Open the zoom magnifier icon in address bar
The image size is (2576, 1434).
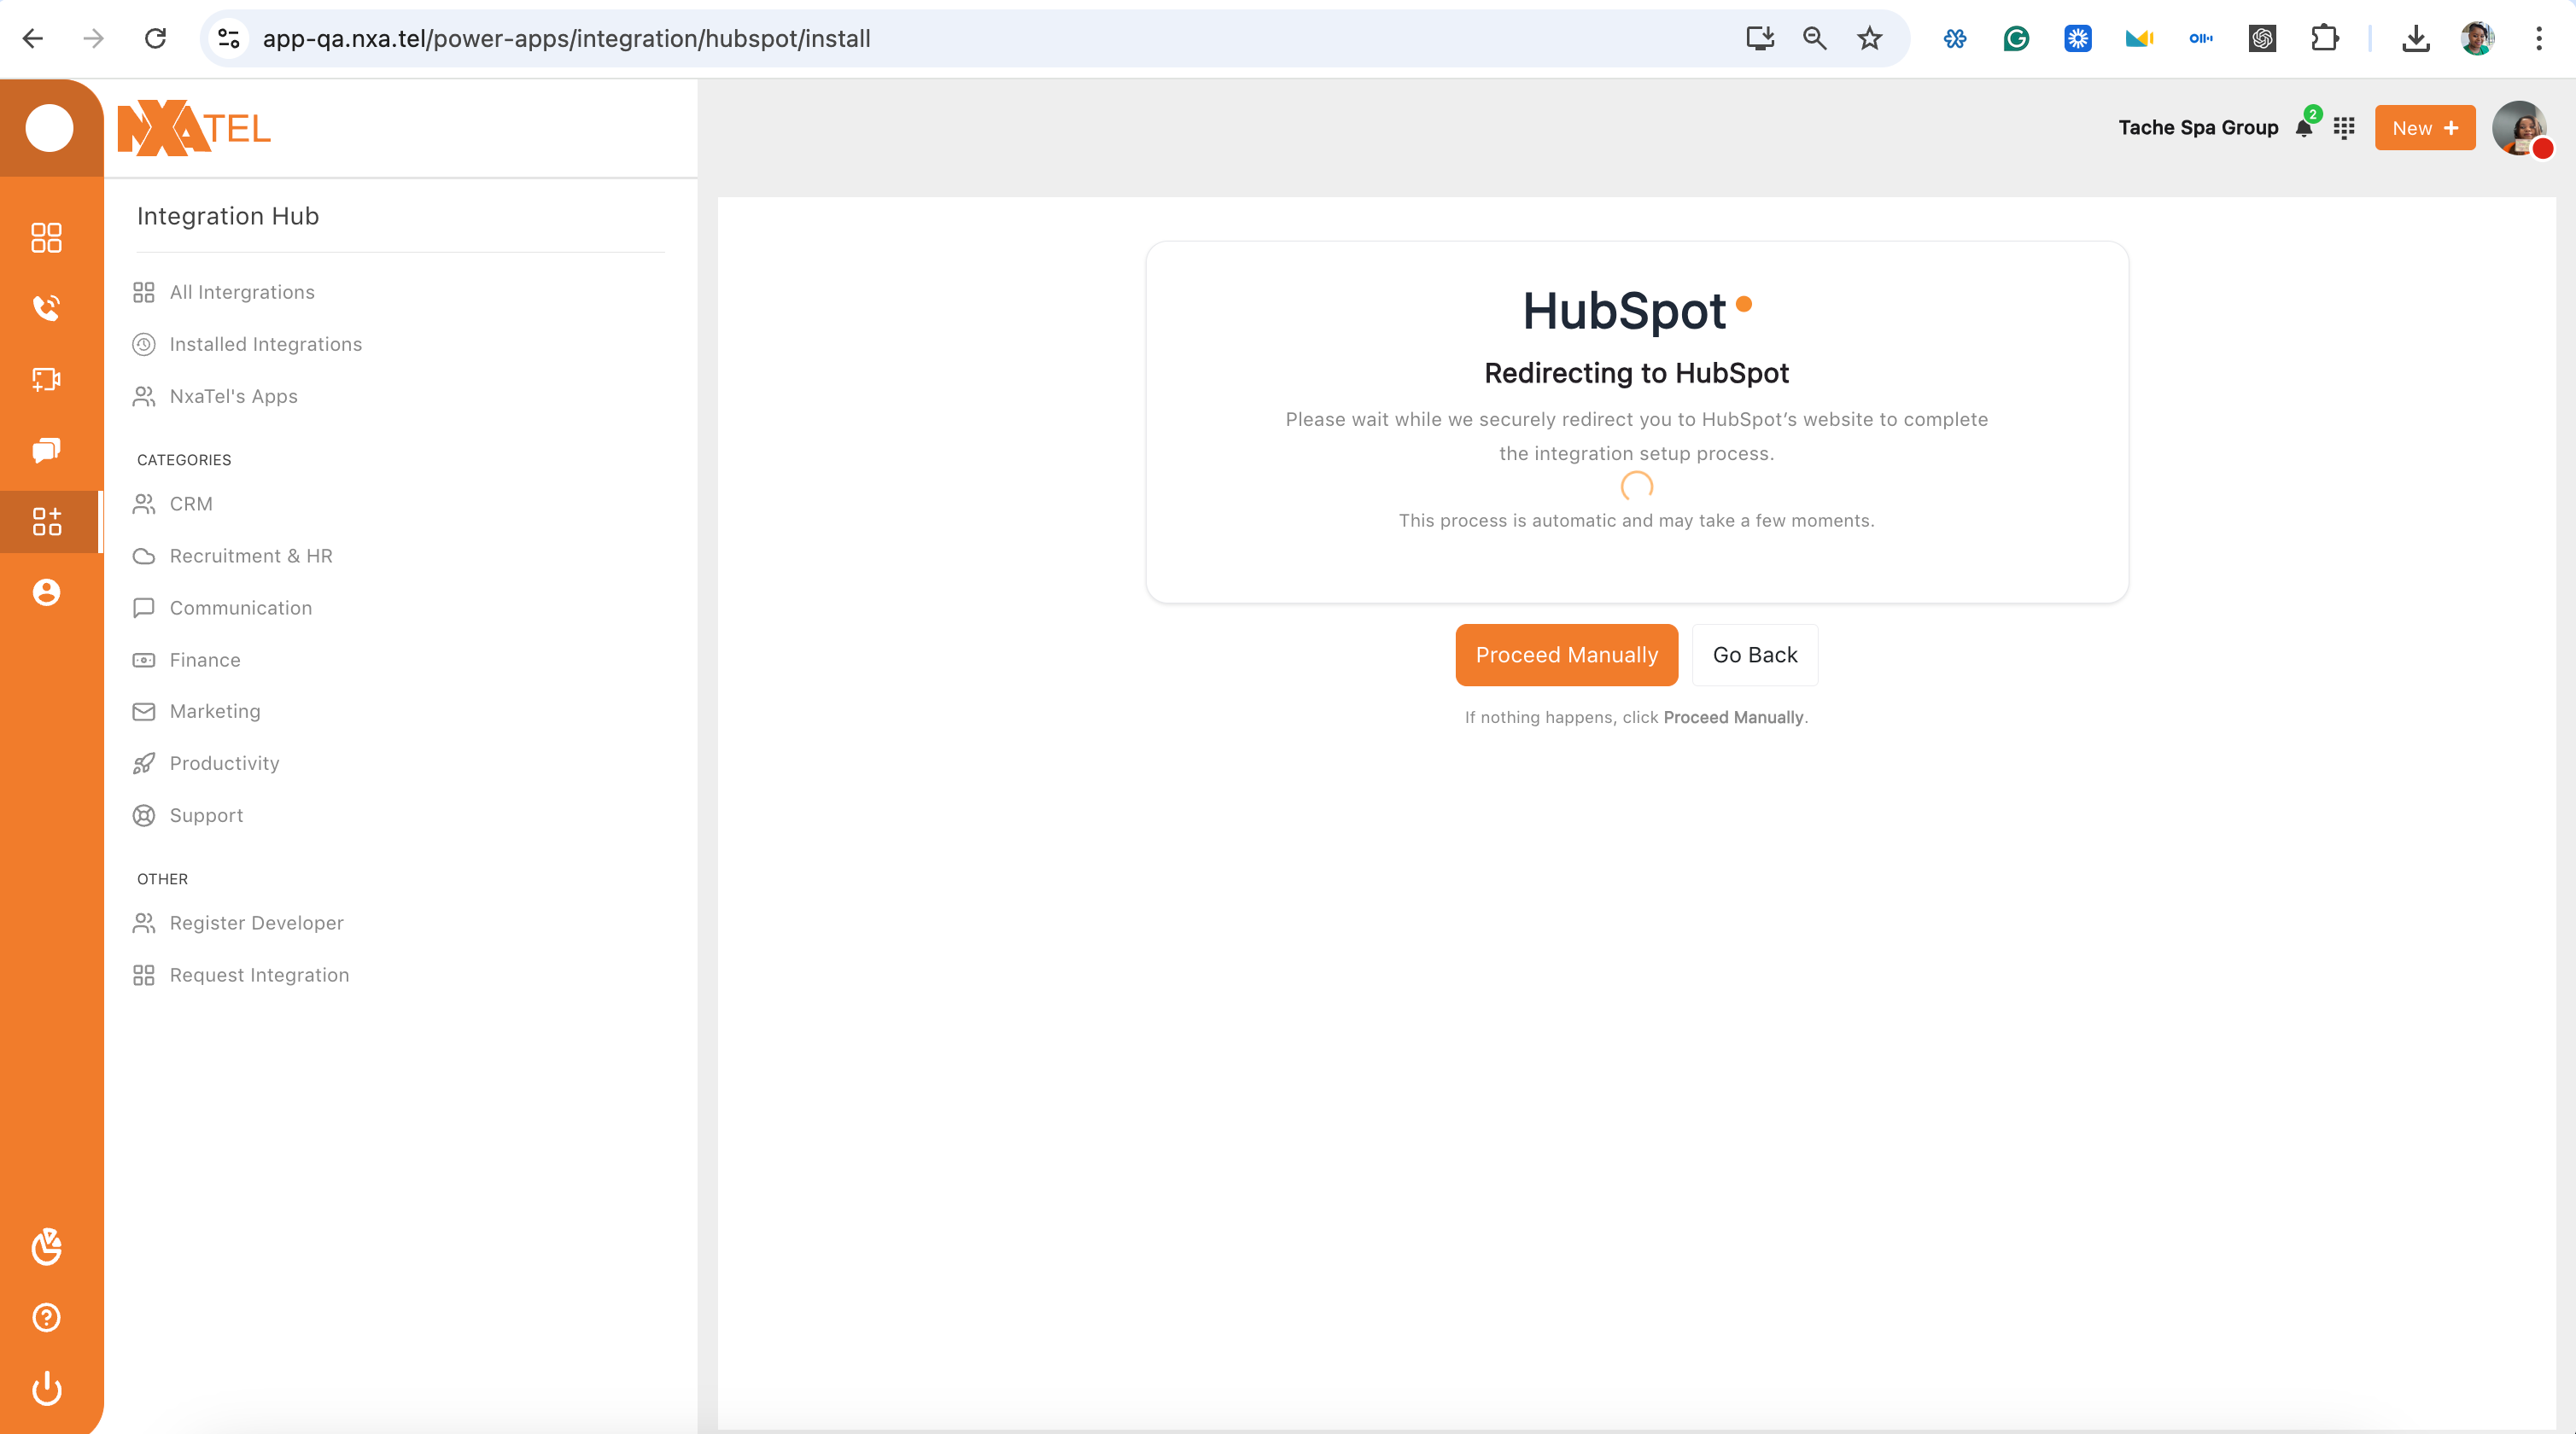[1815, 38]
